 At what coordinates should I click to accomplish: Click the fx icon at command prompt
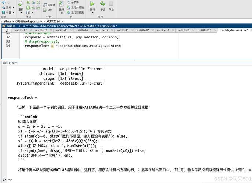point(4,179)
